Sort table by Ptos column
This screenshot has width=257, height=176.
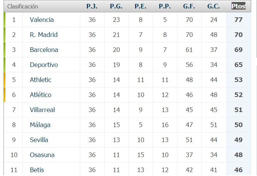click(x=238, y=6)
